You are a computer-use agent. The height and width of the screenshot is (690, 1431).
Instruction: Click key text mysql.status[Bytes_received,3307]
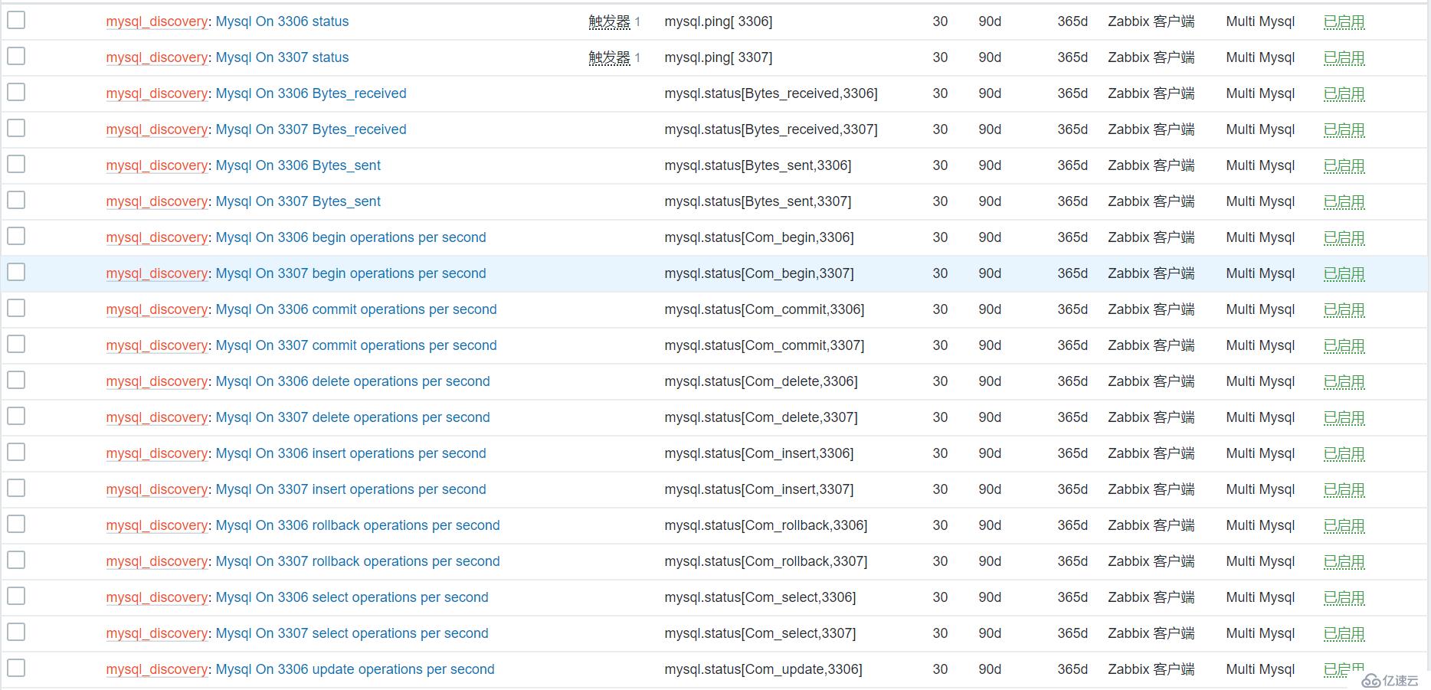pyautogui.click(x=771, y=129)
